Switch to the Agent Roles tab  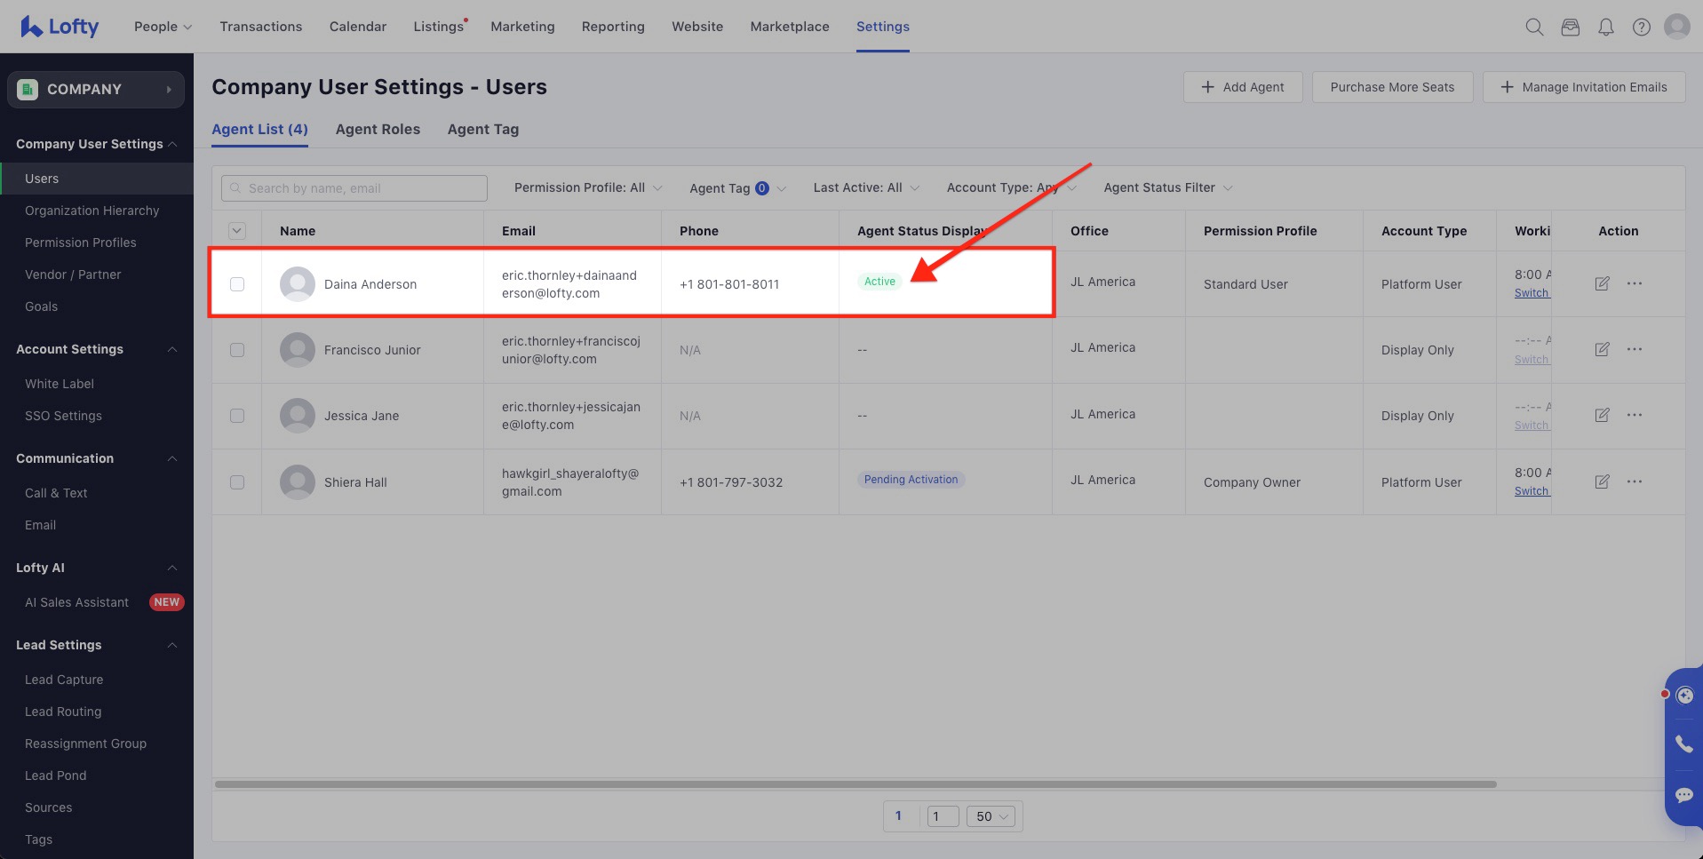[x=378, y=129]
